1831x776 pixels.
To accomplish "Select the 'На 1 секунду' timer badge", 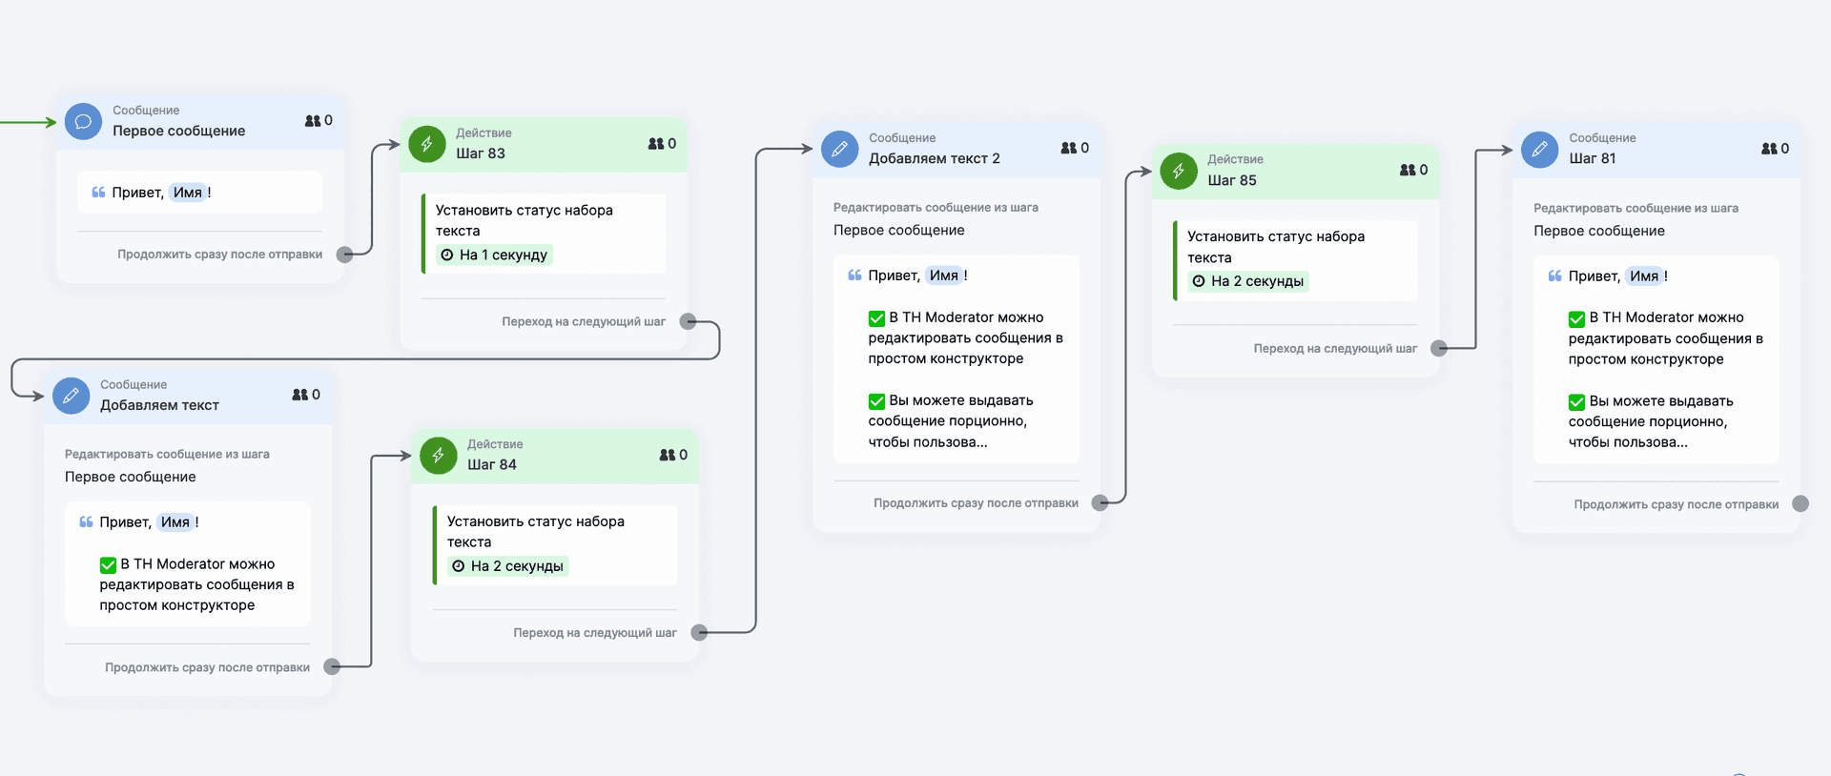I will (x=494, y=255).
